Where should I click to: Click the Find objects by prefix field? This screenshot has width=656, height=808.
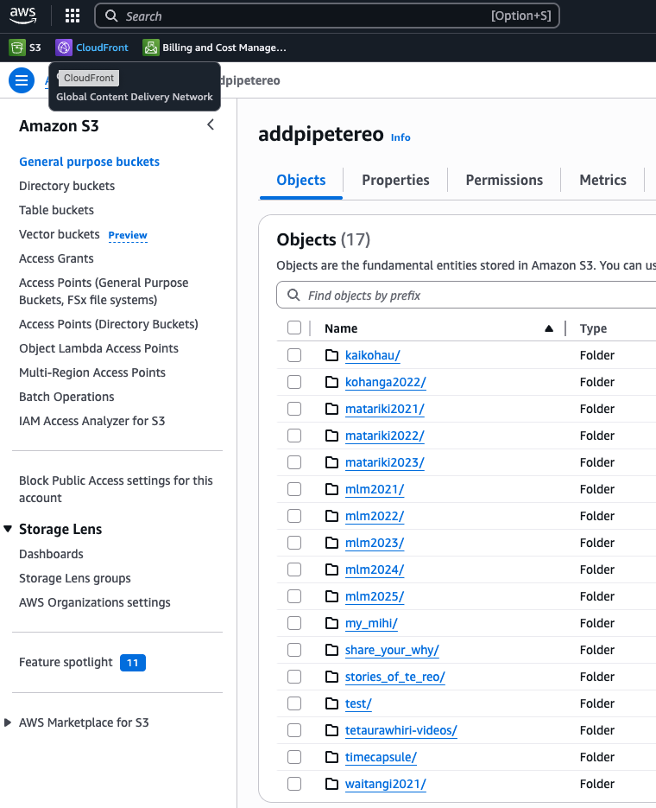pyautogui.click(x=475, y=296)
